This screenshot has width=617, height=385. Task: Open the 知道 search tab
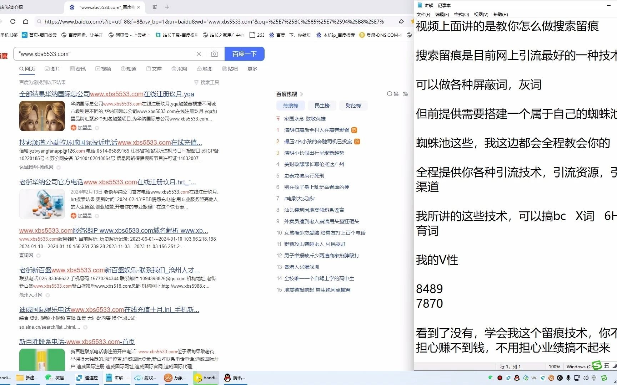(129, 69)
